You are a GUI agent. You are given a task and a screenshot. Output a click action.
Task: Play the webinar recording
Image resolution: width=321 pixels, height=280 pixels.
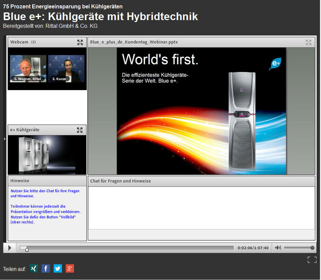tap(10, 248)
